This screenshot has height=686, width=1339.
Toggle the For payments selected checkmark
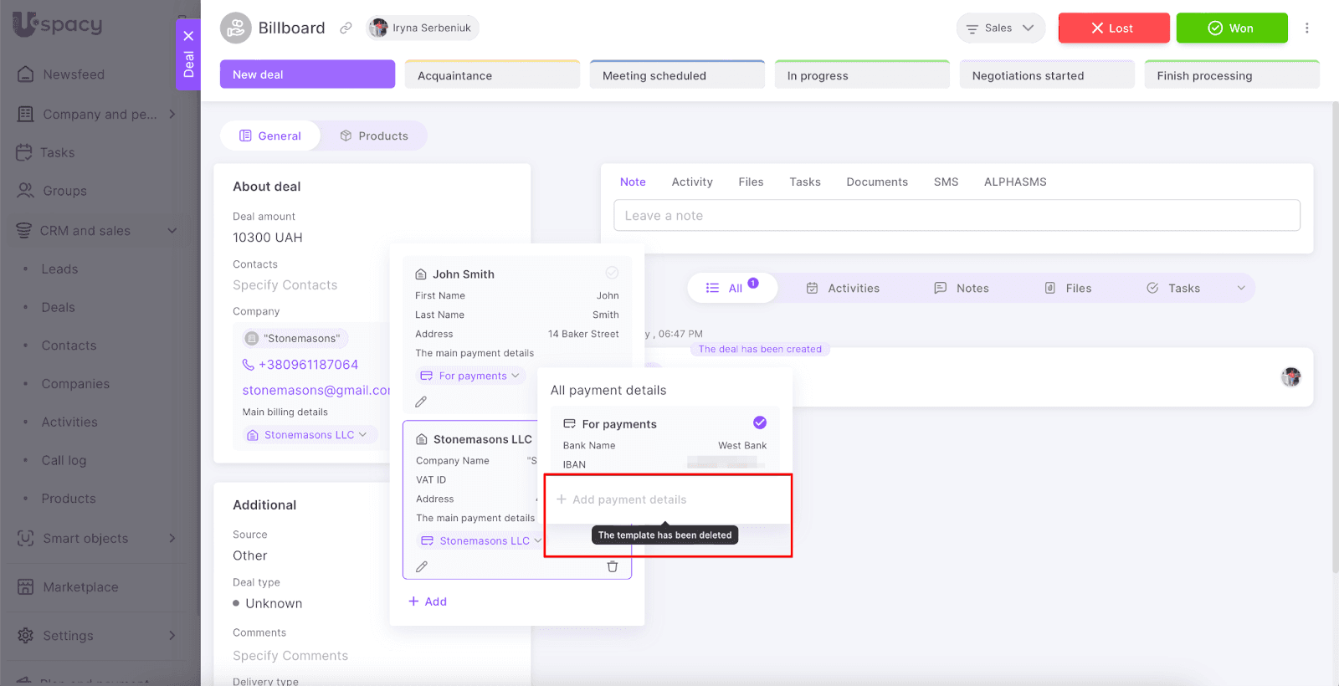(759, 422)
